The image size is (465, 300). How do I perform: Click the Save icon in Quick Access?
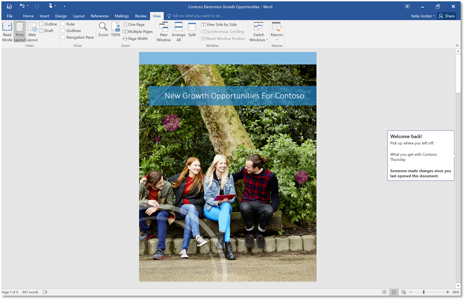click(x=9, y=6)
